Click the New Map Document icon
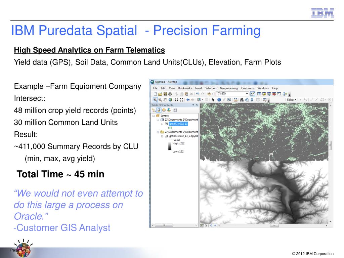The height and width of the screenshot is (258, 344). [x=155, y=94]
